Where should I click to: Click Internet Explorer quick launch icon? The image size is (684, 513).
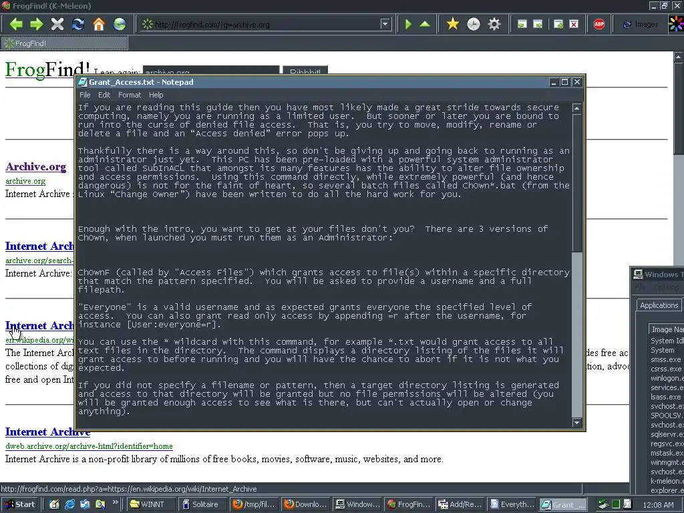click(69, 504)
